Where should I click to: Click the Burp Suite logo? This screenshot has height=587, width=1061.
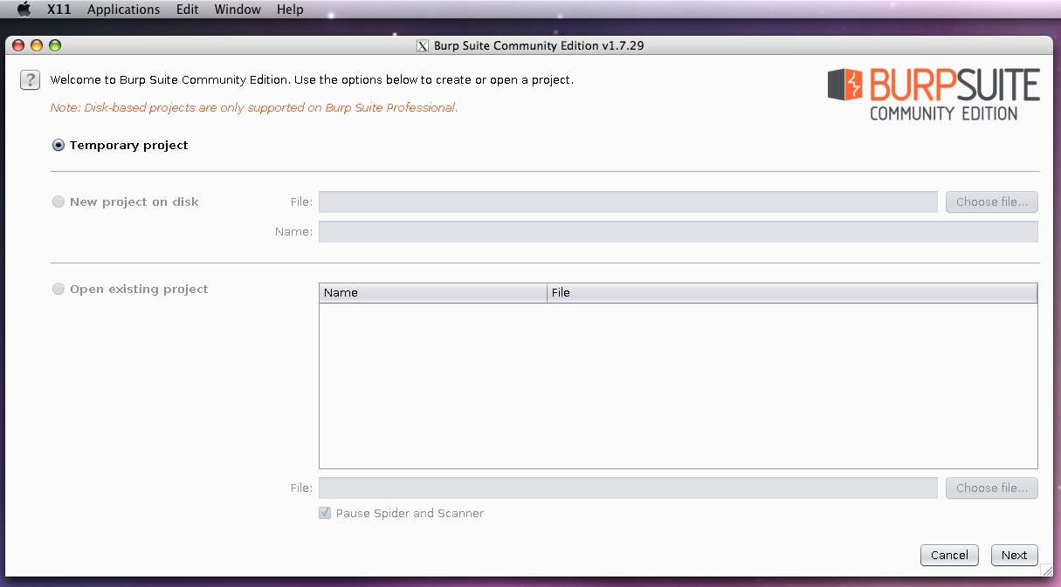(933, 93)
